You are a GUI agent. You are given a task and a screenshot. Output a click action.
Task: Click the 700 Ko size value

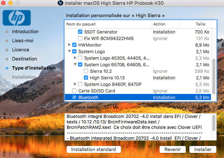click(x=202, y=32)
